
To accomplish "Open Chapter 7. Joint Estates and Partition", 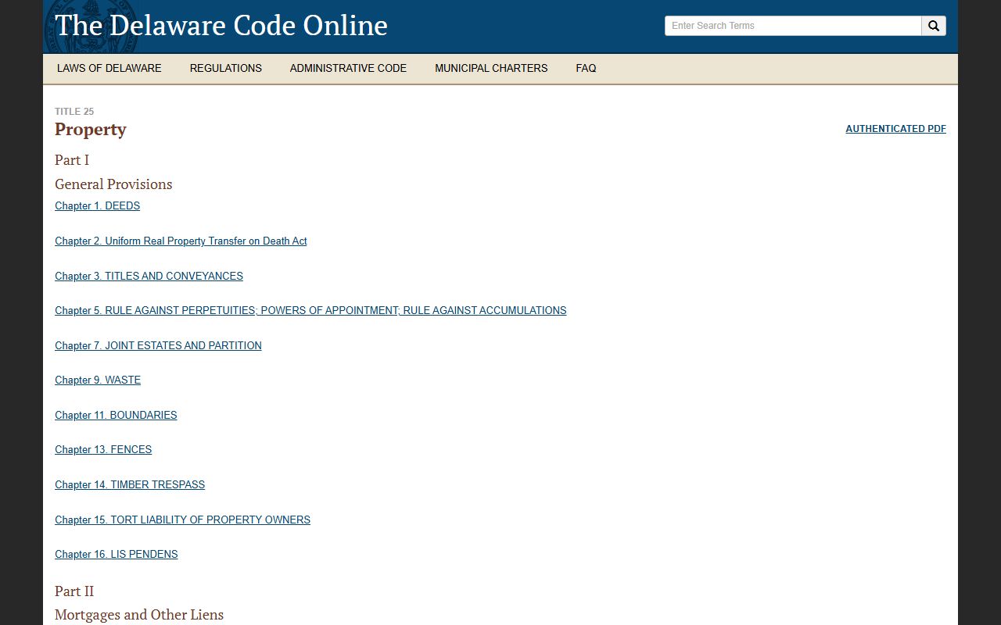I will coord(158,346).
